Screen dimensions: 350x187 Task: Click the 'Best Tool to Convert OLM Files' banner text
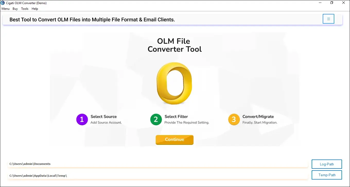[92, 20]
